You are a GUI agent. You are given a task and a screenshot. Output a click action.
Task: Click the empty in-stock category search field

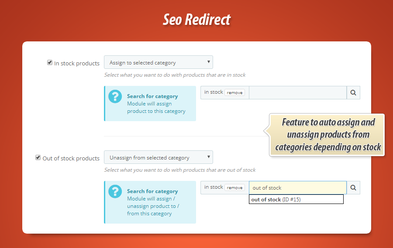pyautogui.click(x=298, y=92)
